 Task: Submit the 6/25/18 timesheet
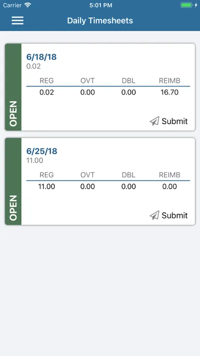point(169,215)
